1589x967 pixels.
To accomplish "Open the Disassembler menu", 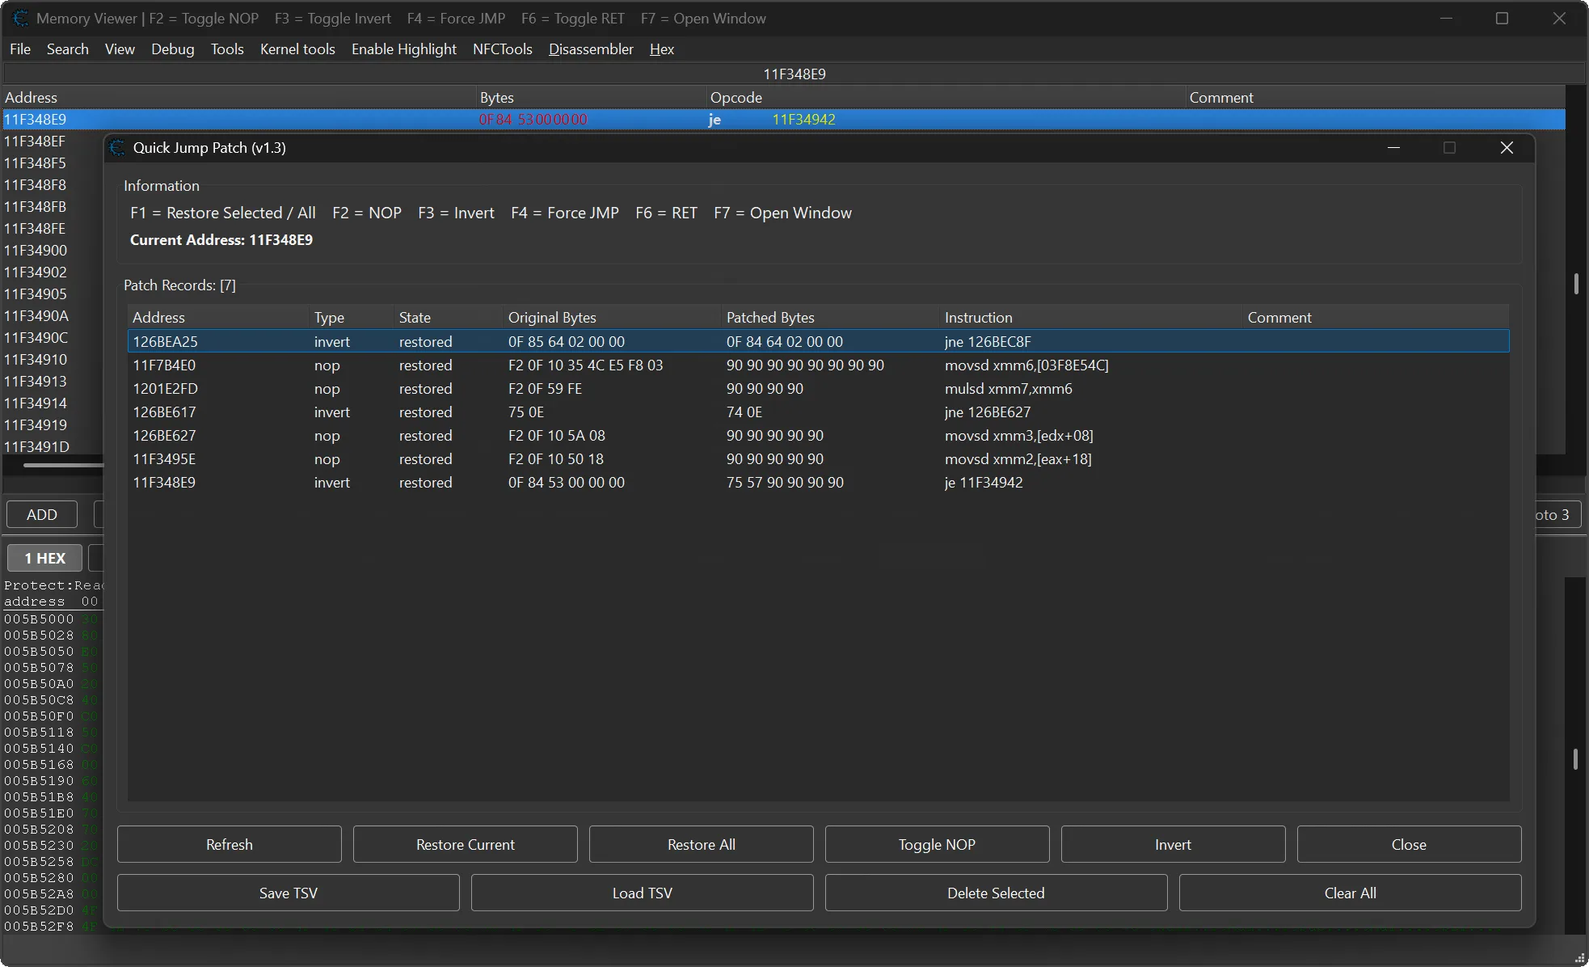I will (x=591, y=49).
